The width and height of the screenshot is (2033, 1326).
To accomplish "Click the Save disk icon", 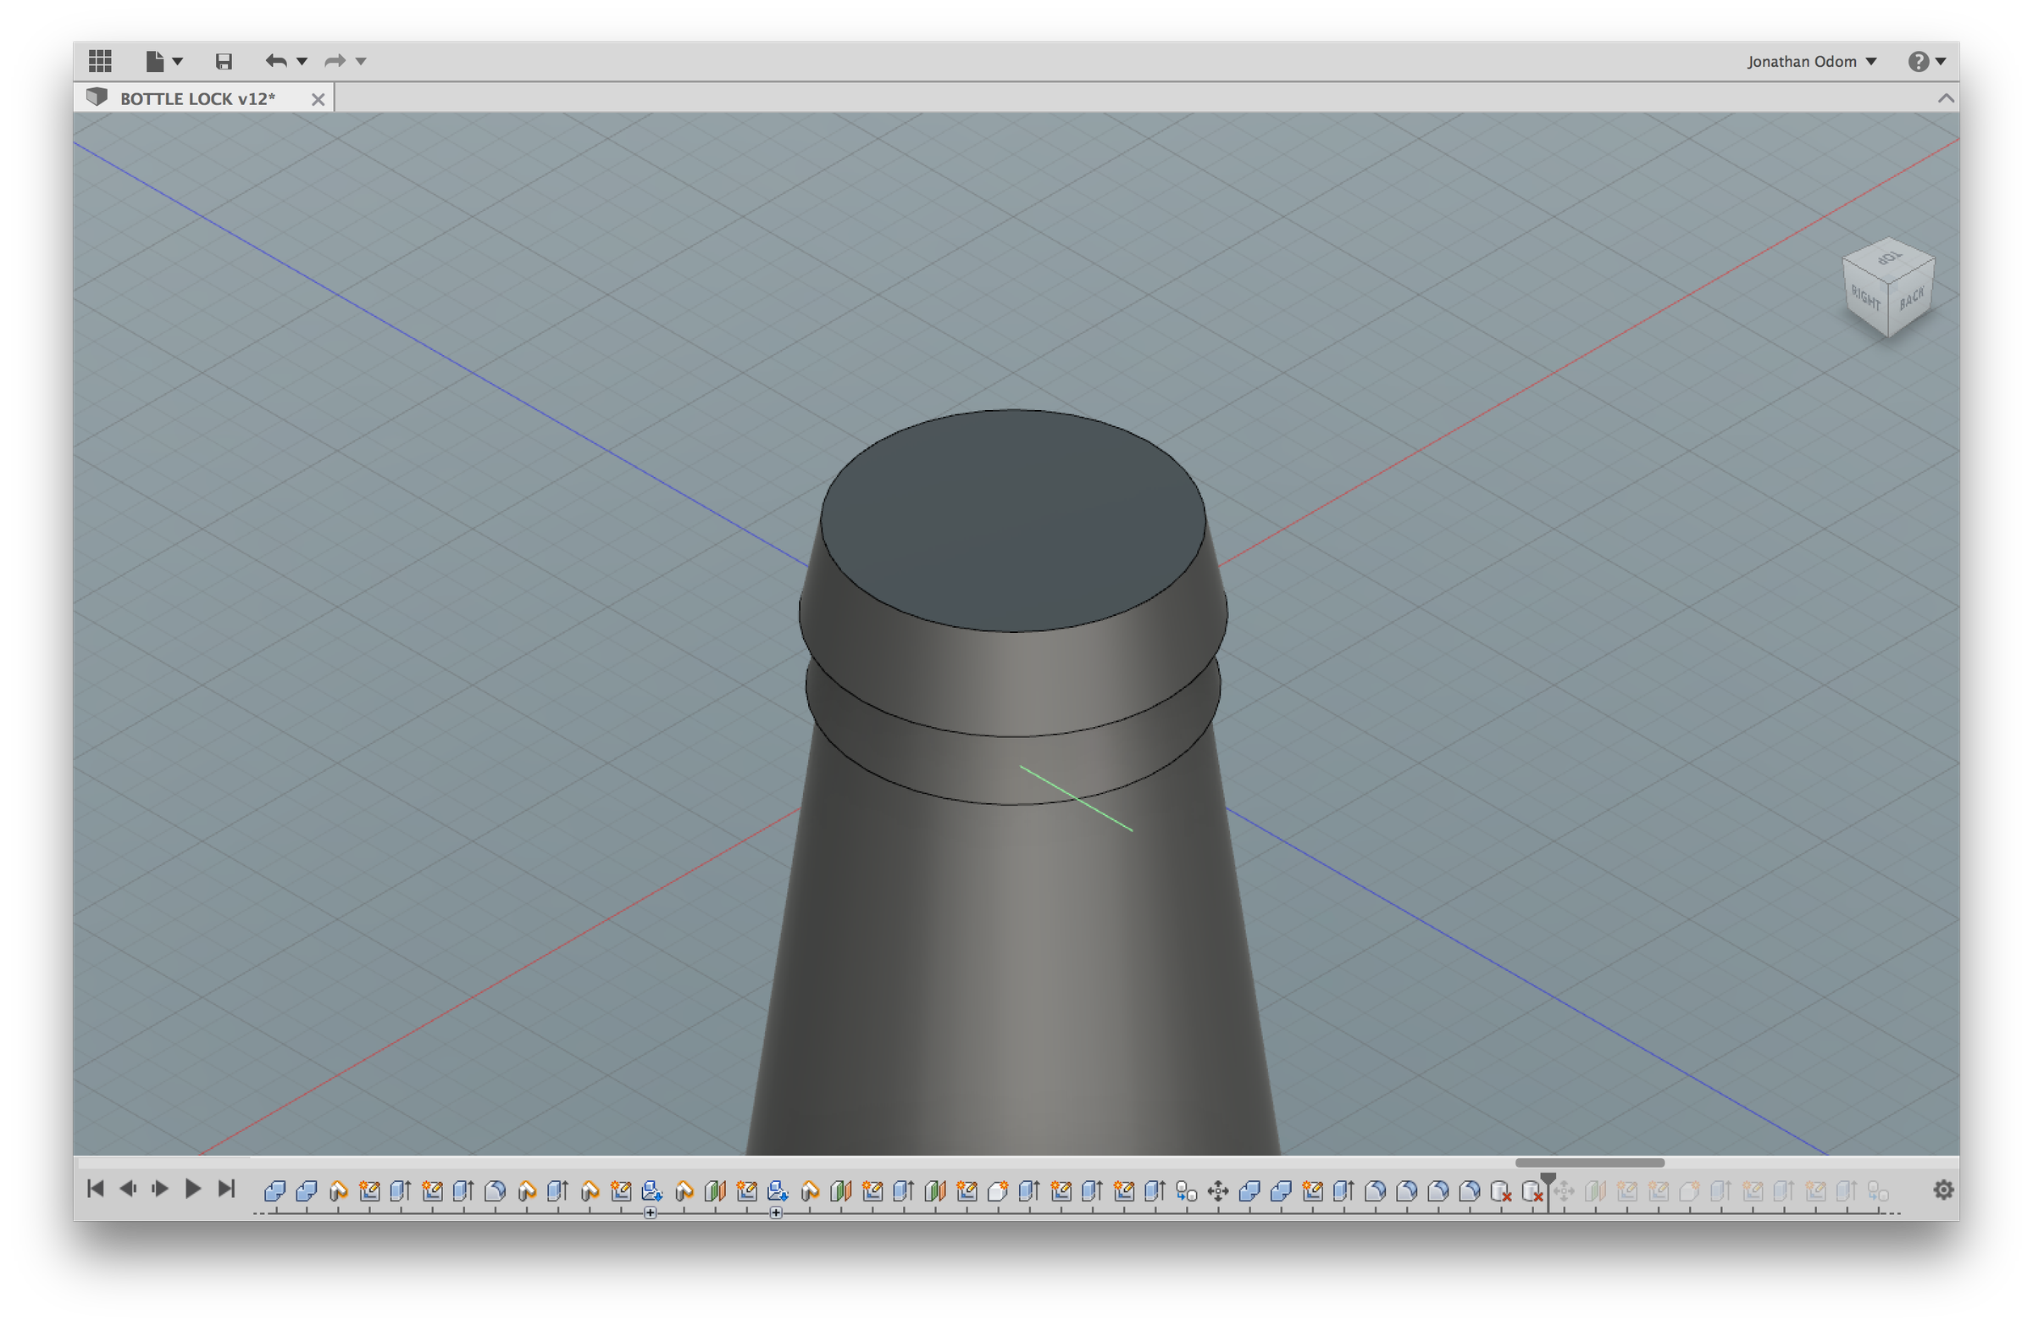I will [224, 62].
